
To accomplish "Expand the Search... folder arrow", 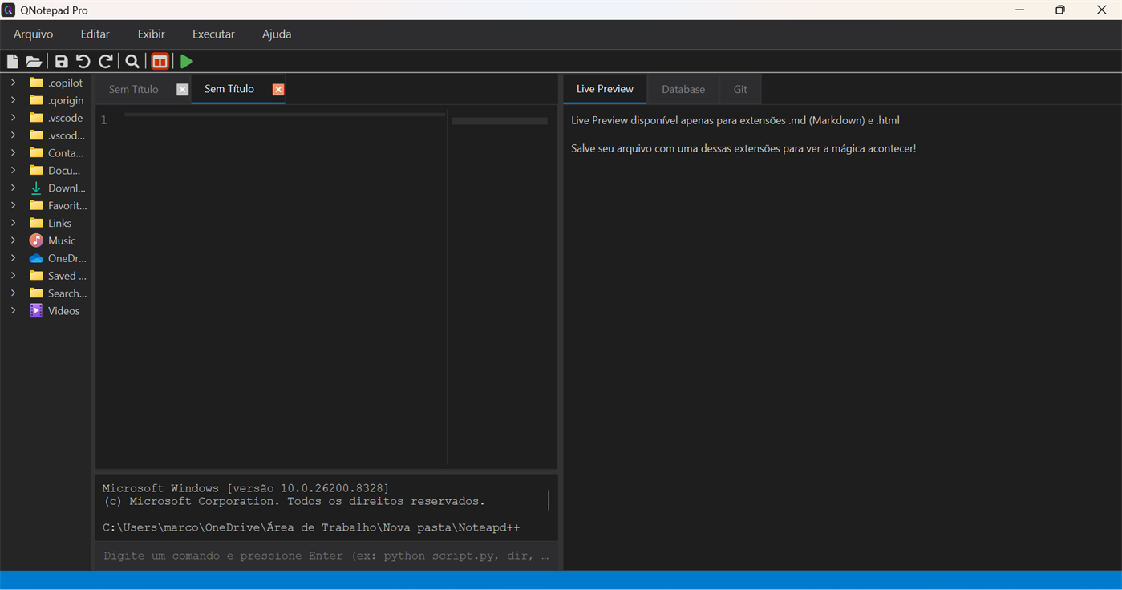I will tap(13, 293).
